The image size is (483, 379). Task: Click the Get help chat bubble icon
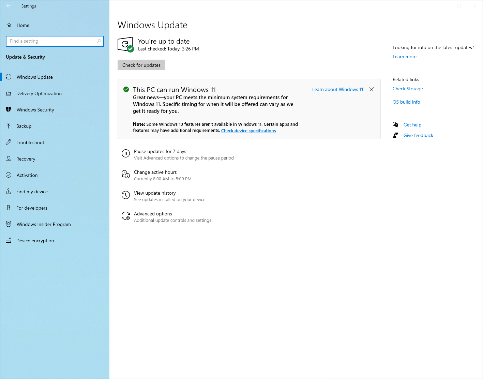(x=395, y=125)
